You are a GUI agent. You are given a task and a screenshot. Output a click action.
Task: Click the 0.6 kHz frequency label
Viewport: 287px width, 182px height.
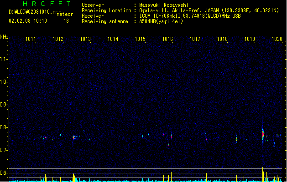point(4,173)
